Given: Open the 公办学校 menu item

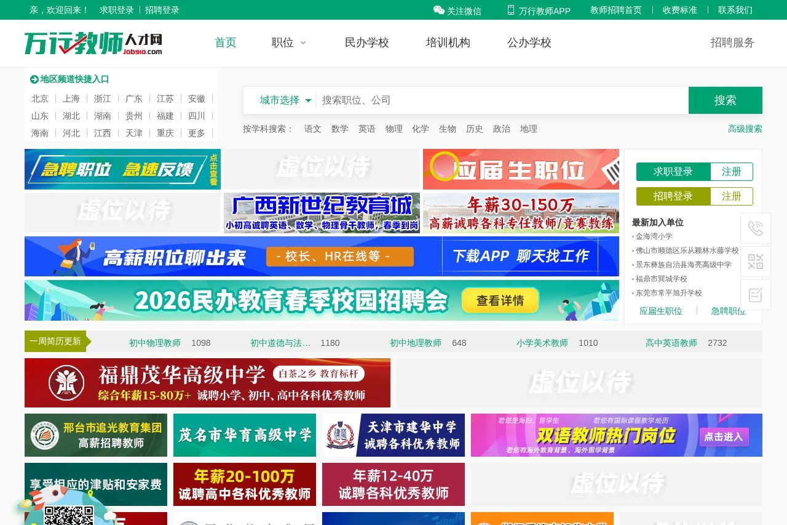Looking at the screenshot, I should [529, 42].
